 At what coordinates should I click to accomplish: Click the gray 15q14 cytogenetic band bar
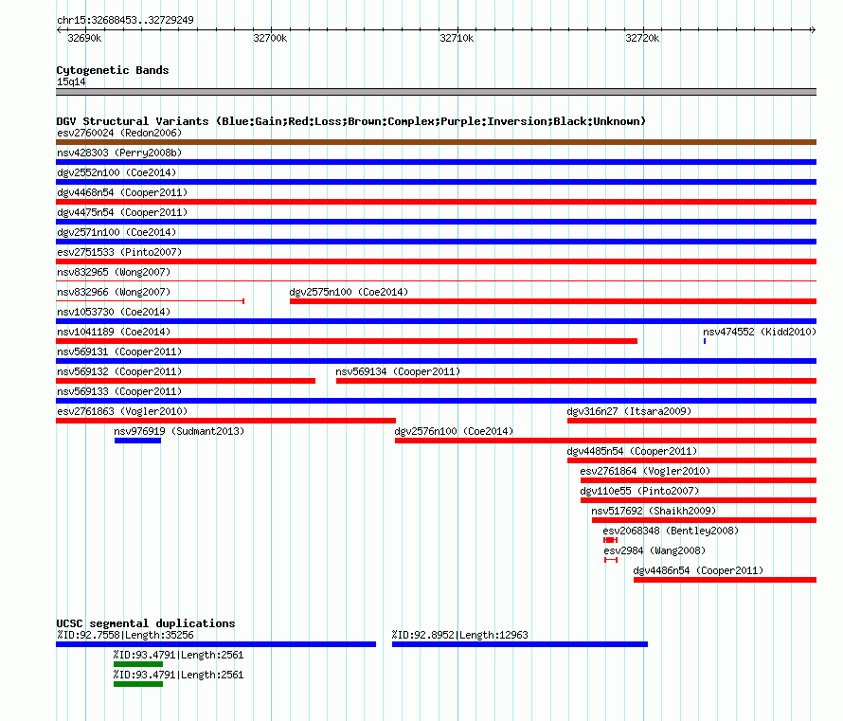click(x=436, y=92)
